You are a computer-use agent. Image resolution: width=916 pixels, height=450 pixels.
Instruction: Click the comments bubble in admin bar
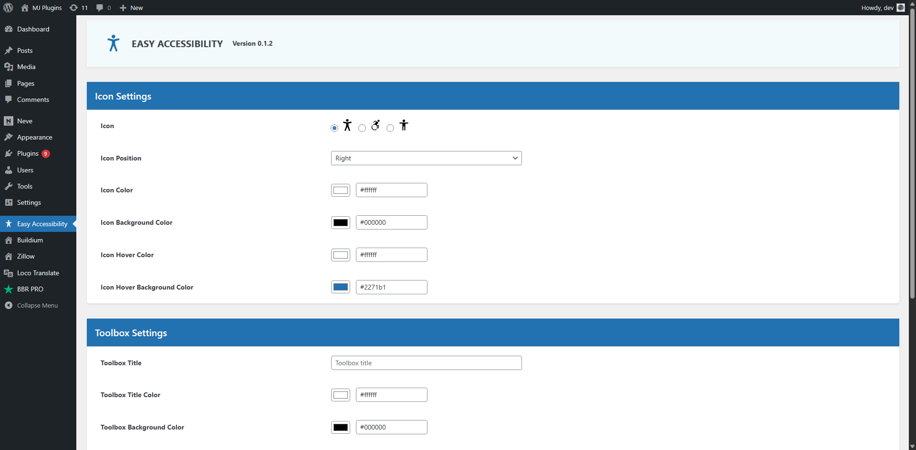point(103,8)
